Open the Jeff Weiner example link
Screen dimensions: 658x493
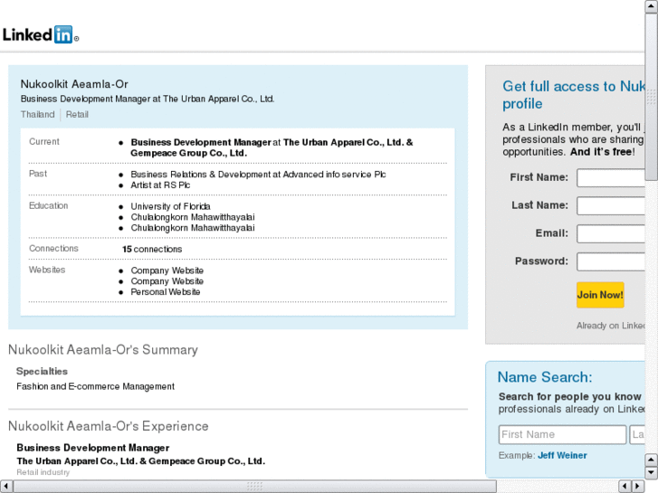pyautogui.click(x=562, y=456)
